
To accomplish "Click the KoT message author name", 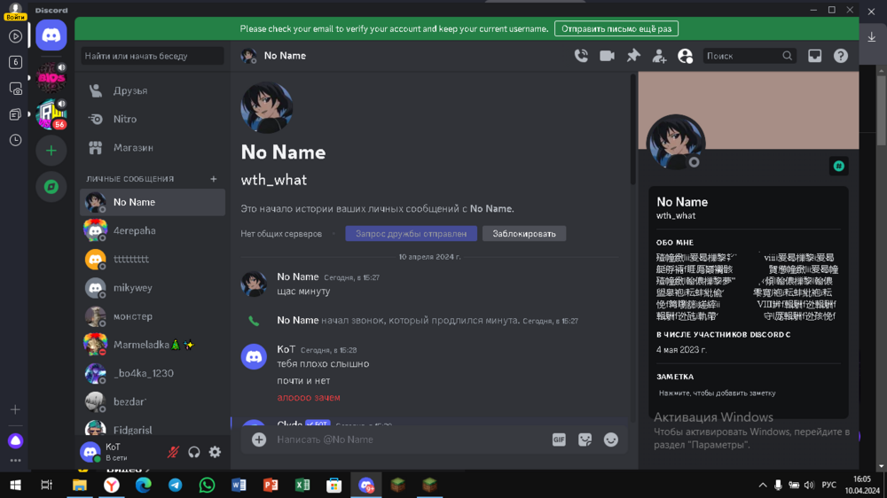I will point(286,349).
